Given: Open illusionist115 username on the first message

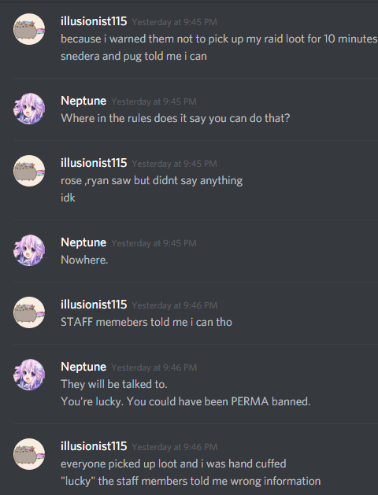Looking at the screenshot, I should click(94, 21).
